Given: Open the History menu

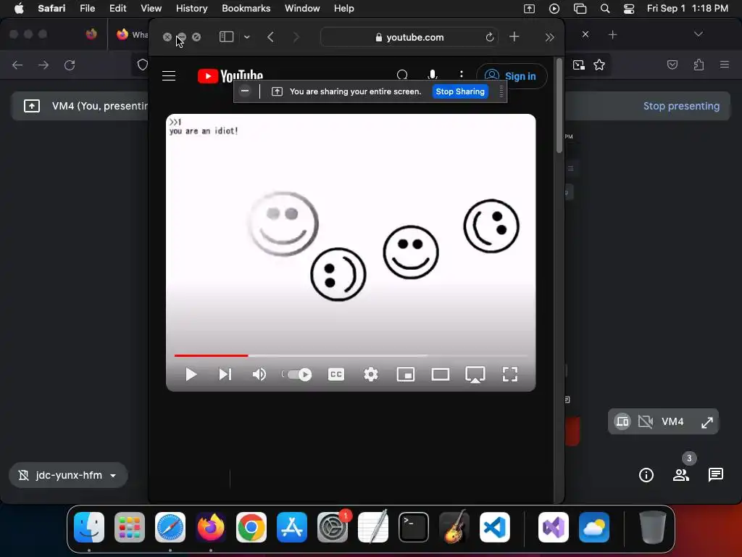Looking at the screenshot, I should (x=191, y=9).
